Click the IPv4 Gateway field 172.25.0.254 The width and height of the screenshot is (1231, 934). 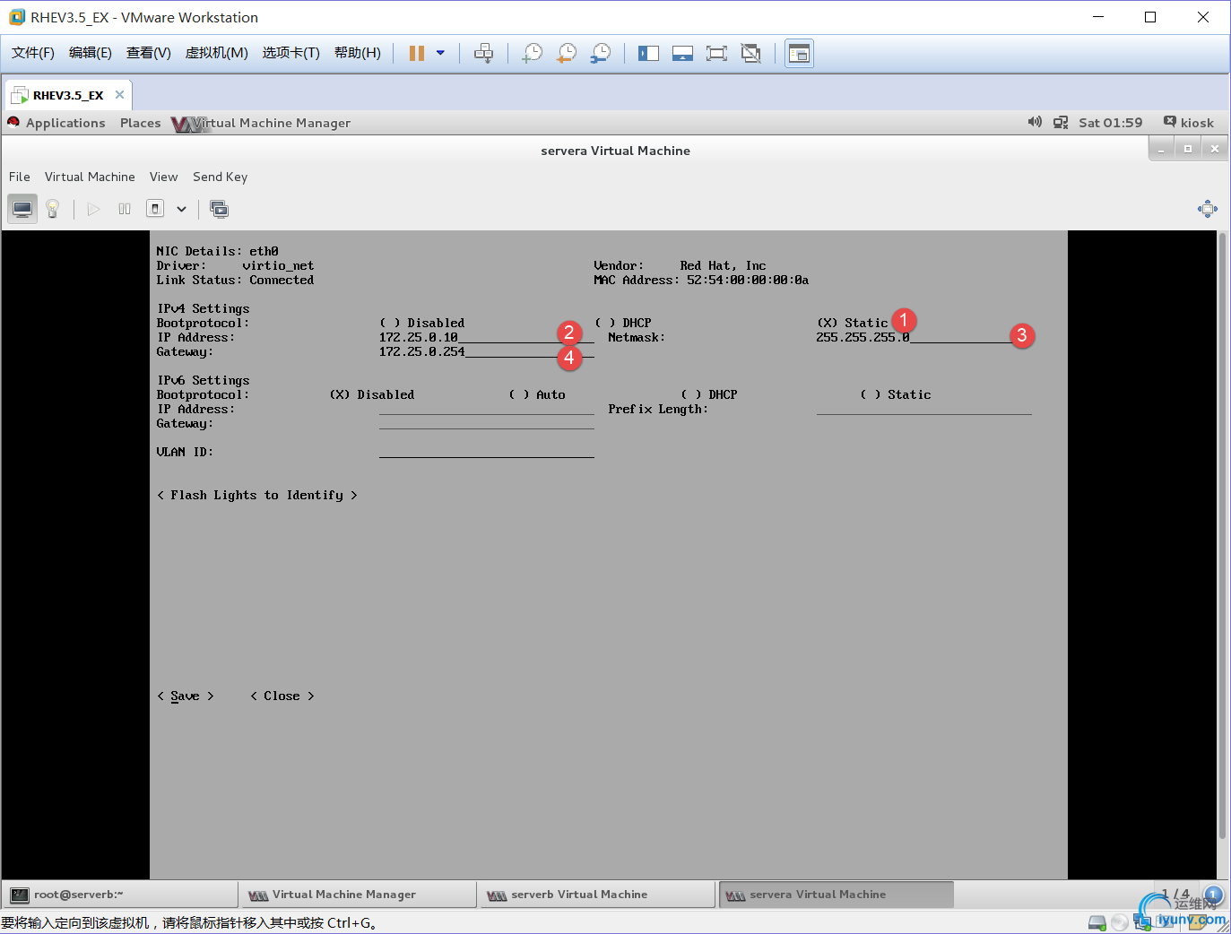487,351
